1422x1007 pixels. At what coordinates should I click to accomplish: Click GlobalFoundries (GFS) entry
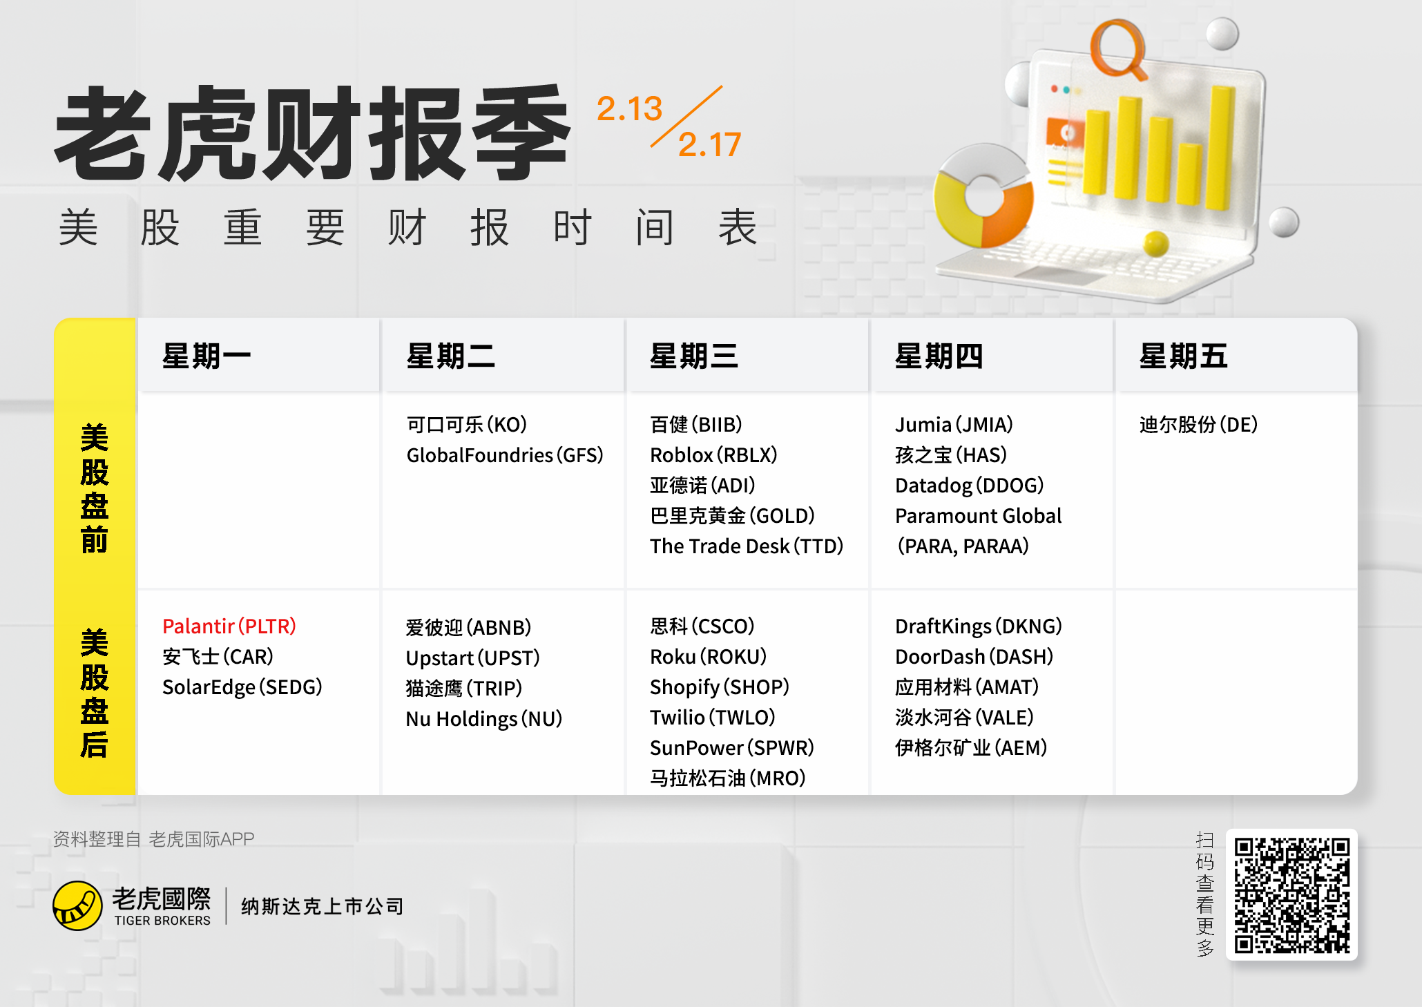505,454
